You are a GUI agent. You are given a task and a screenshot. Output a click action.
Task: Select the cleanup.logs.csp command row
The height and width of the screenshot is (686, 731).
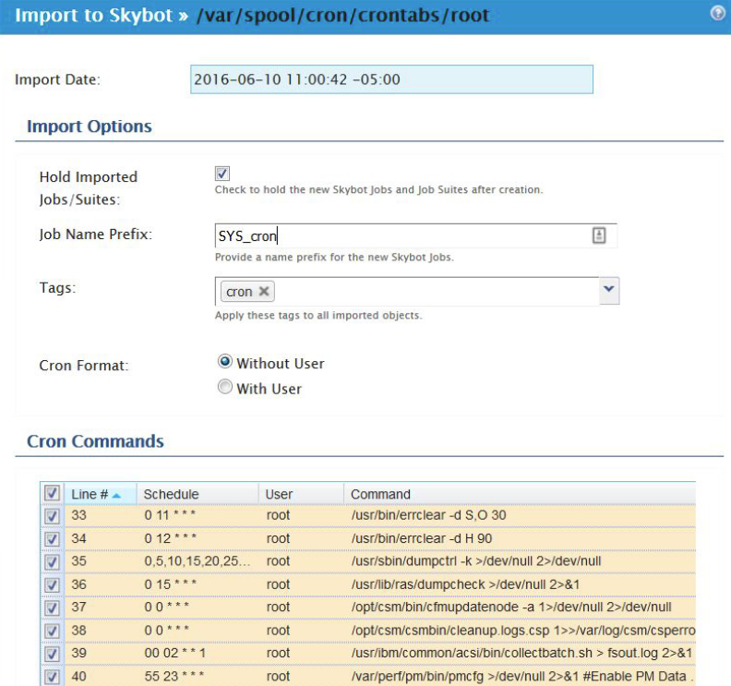[368, 631]
